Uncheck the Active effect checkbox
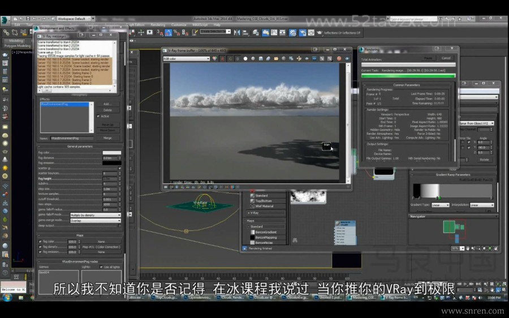 click(x=98, y=116)
